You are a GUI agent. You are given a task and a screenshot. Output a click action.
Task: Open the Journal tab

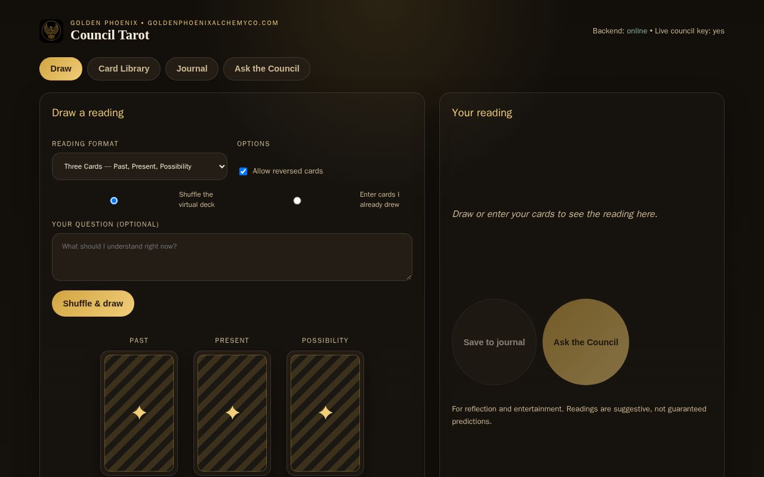(x=192, y=69)
